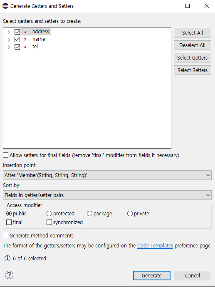Select the private access modifier
The width and height of the screenshot is (215, 287).
[x=130, y=213]
